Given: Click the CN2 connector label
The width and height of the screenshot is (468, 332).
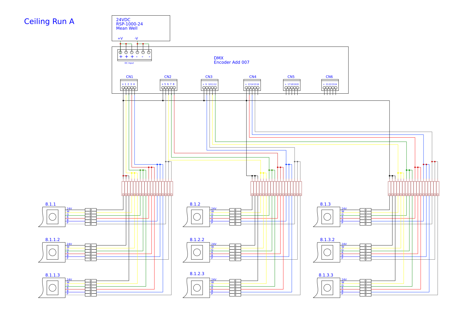Looking at the screenshot, I should pyautogui.click(x=168, y=77).
